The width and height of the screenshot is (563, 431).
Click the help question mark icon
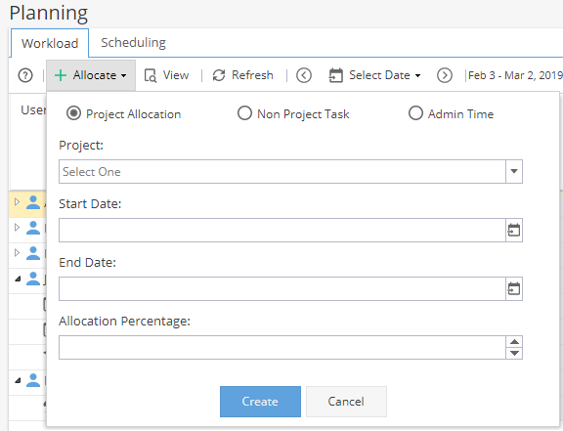(x=25, y=75)
